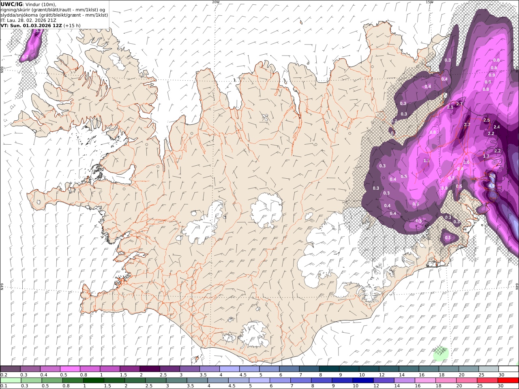Pick the lavender upper swatch between 4 and 4.5
This screenshot has width=519, height=389.
229,369
